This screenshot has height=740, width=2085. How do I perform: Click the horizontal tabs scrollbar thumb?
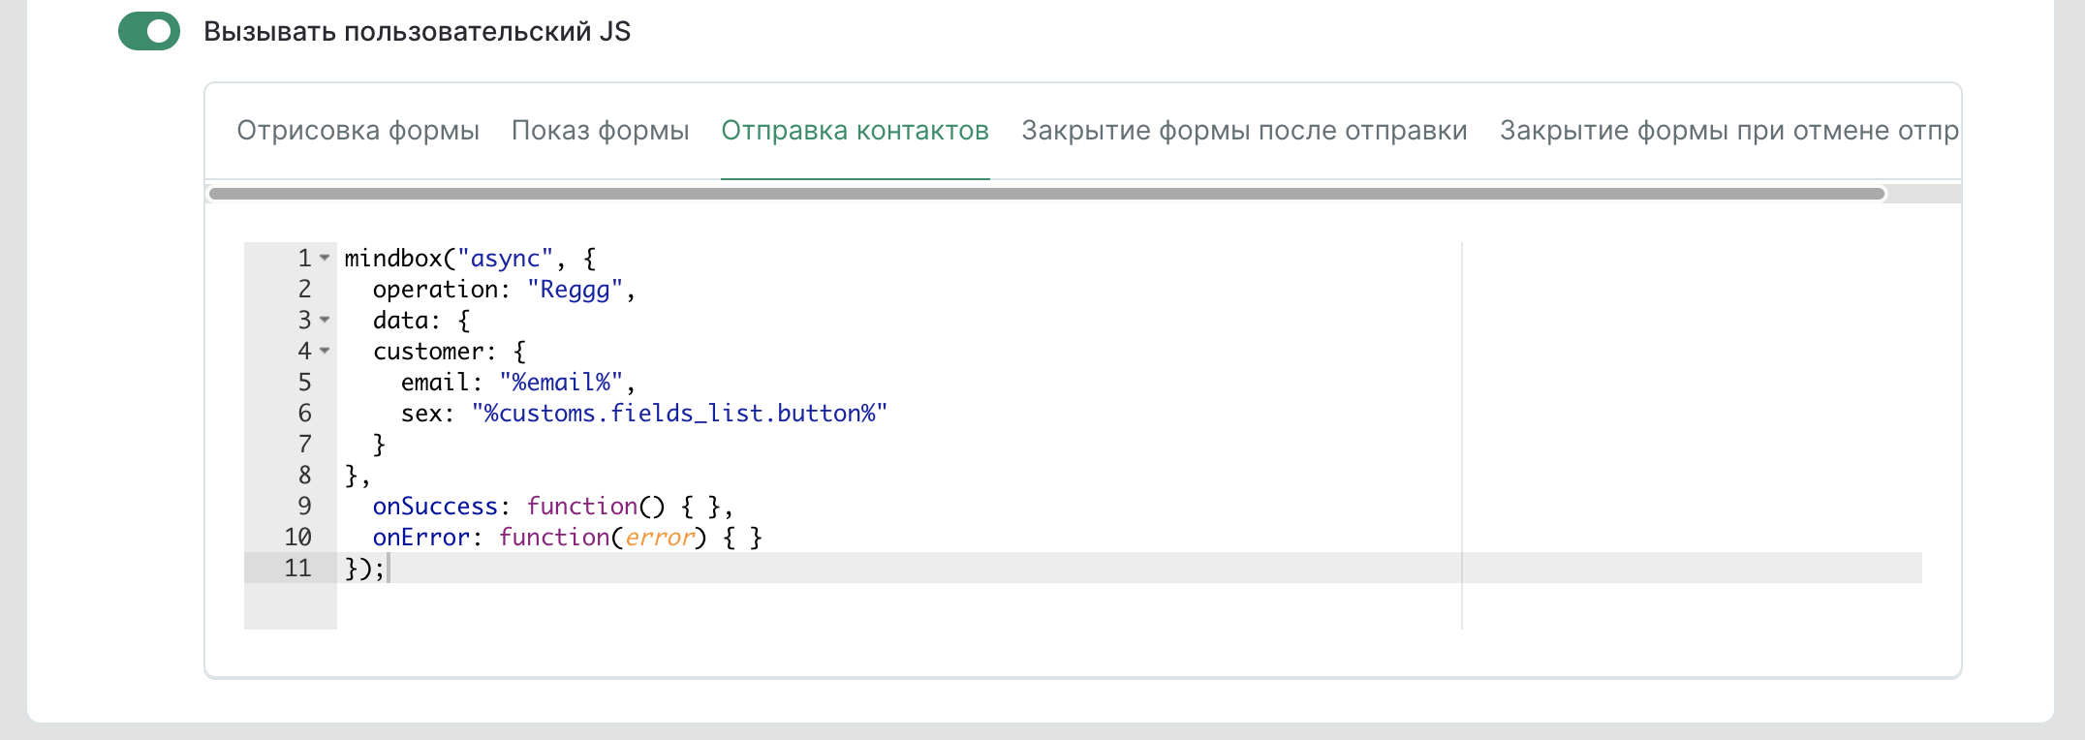pyautogui.click(x=1046, y=194)
